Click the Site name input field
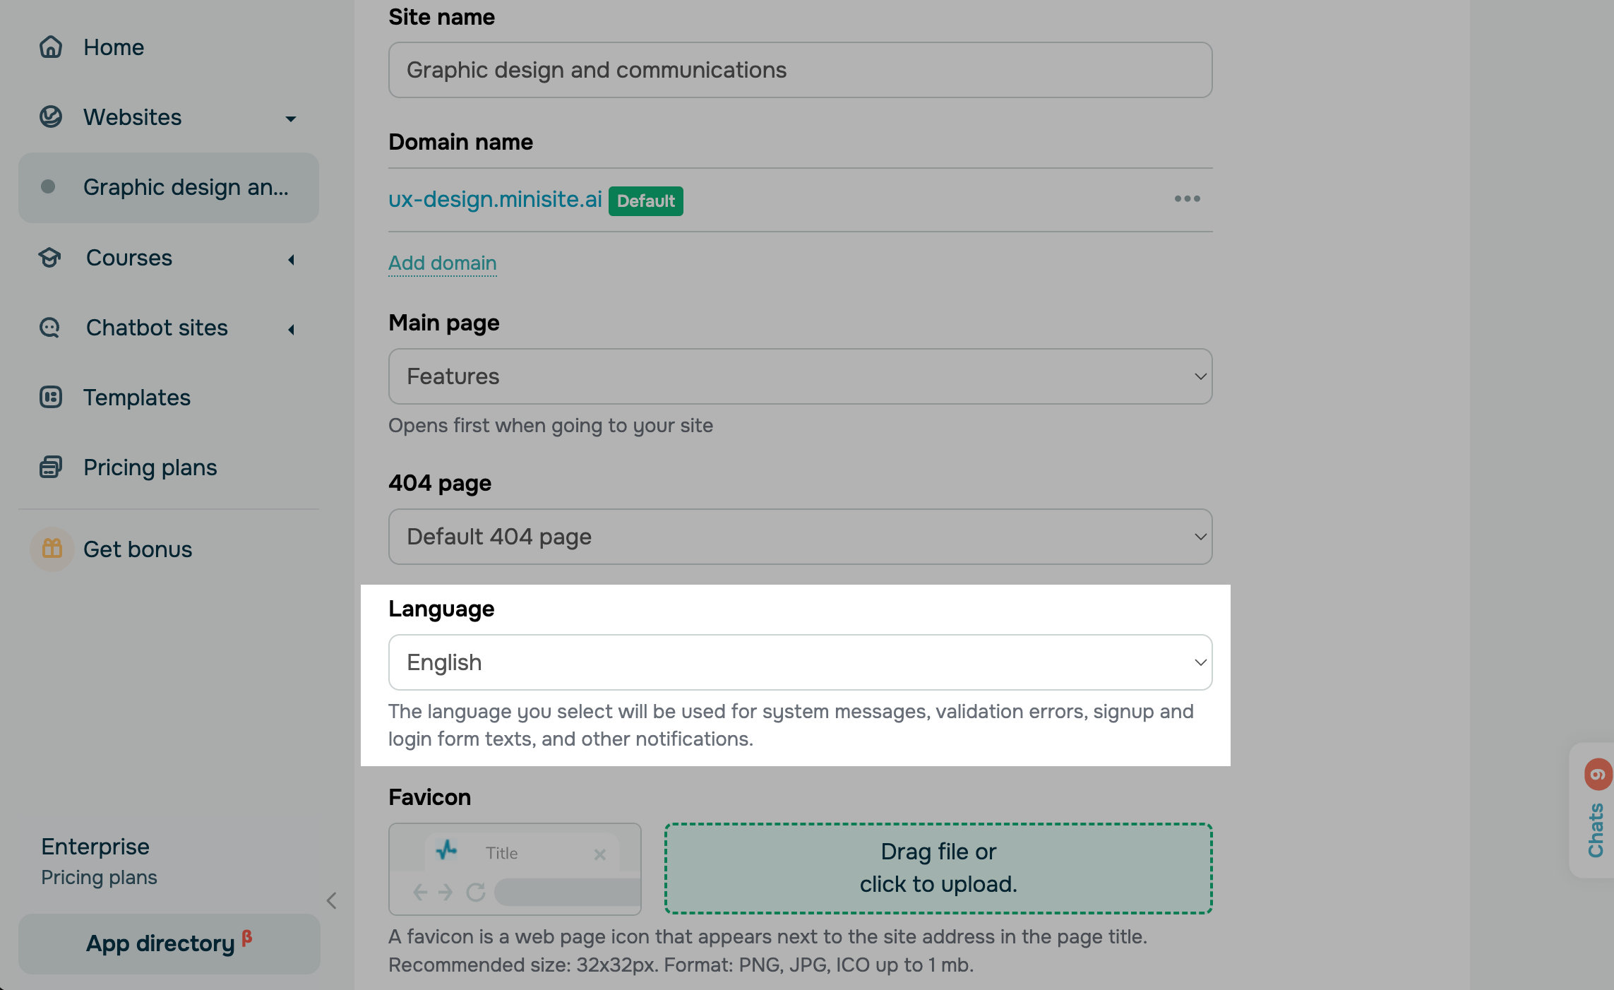1614x990 pixels. 800,70
